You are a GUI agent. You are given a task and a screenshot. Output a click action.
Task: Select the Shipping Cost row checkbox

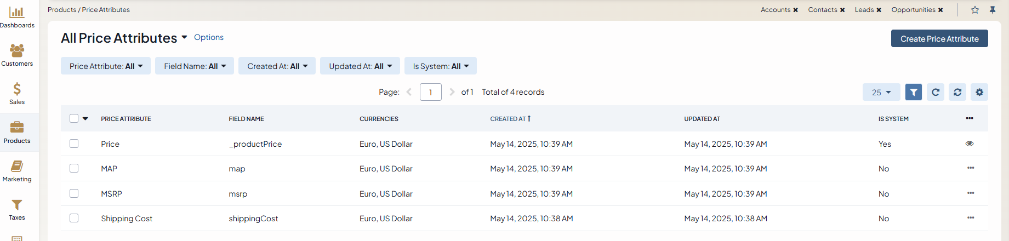click(x=74, y=219)
